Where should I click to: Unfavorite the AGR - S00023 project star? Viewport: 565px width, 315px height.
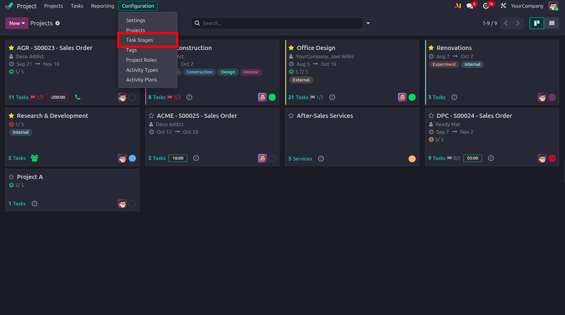coord(11,48)
